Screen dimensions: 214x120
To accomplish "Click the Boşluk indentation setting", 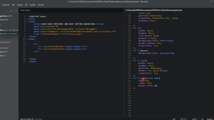I will [210, 119].
